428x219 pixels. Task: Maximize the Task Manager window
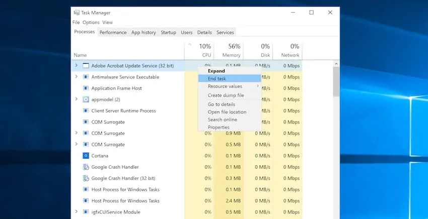(x=312, y=13)
